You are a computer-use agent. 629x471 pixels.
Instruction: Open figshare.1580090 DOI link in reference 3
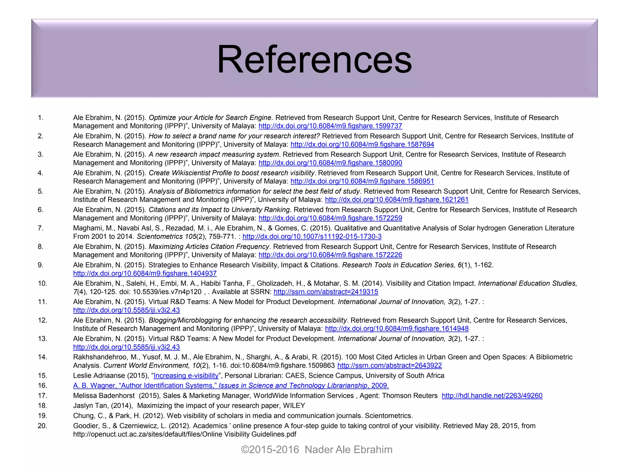coord(330,163)
